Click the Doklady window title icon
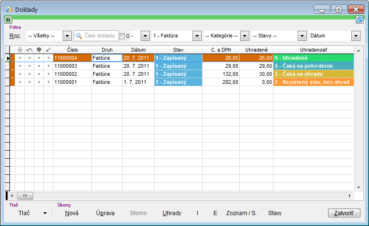 pos(9,9)
